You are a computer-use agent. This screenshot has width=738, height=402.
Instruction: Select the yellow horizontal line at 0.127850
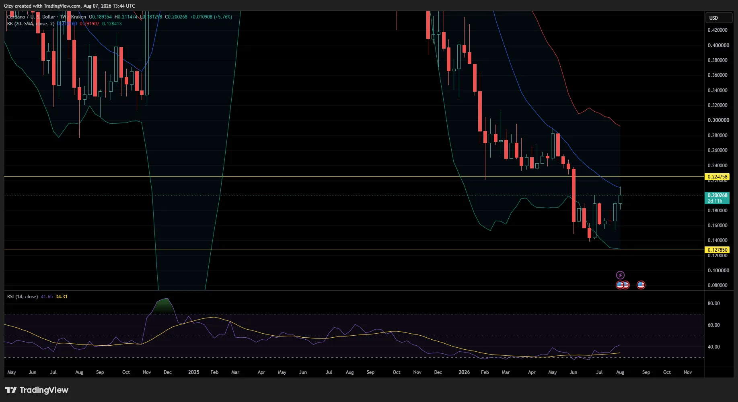pos(354,250)
